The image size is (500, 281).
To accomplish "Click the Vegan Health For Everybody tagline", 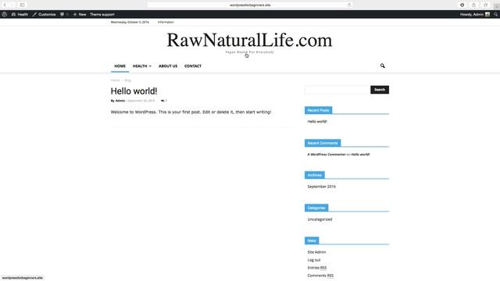I will click(x=250, y=52).
